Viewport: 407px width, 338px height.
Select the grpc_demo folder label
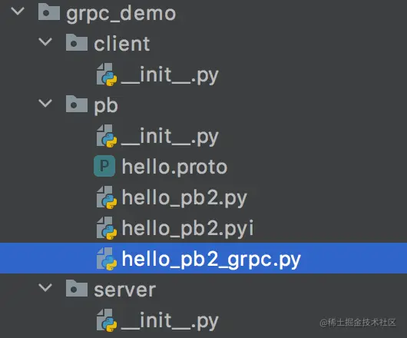point(121,14)
